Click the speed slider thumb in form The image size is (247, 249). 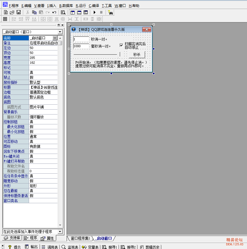pyautogui.click(x=119, y=54)
